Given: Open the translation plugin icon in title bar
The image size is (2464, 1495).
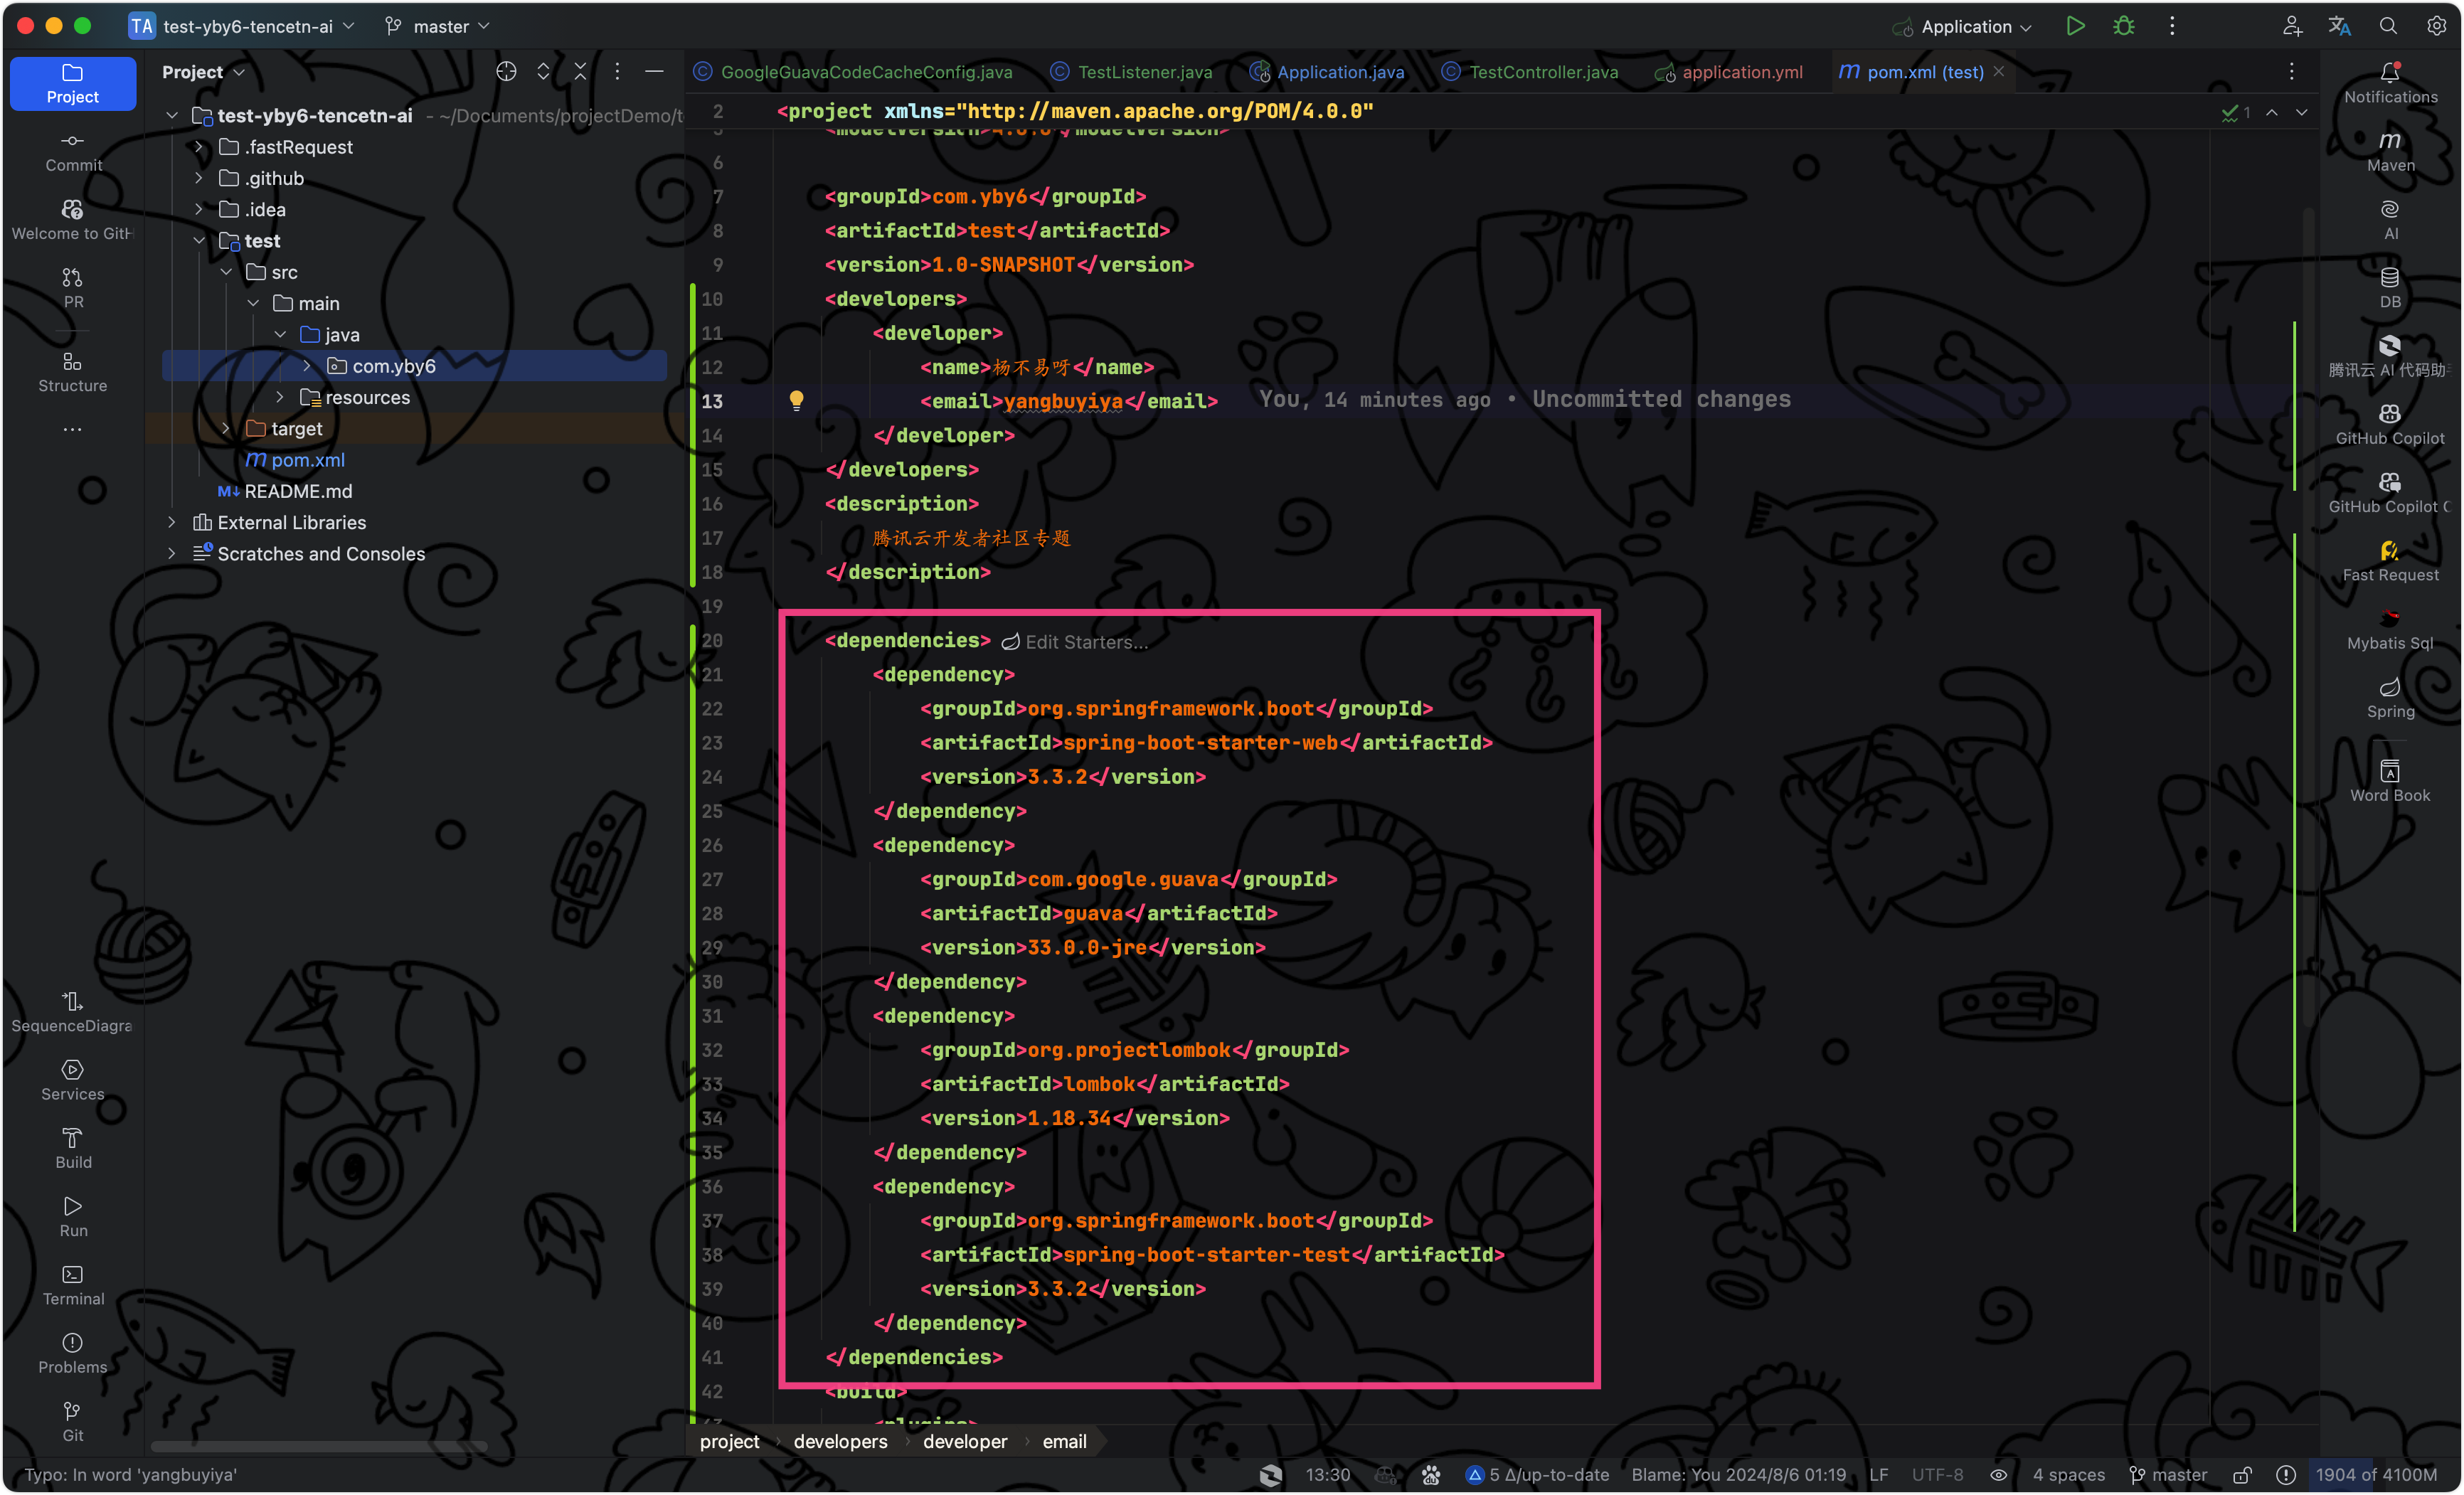Looking at the screenshot, I should tap(2339, 26).
